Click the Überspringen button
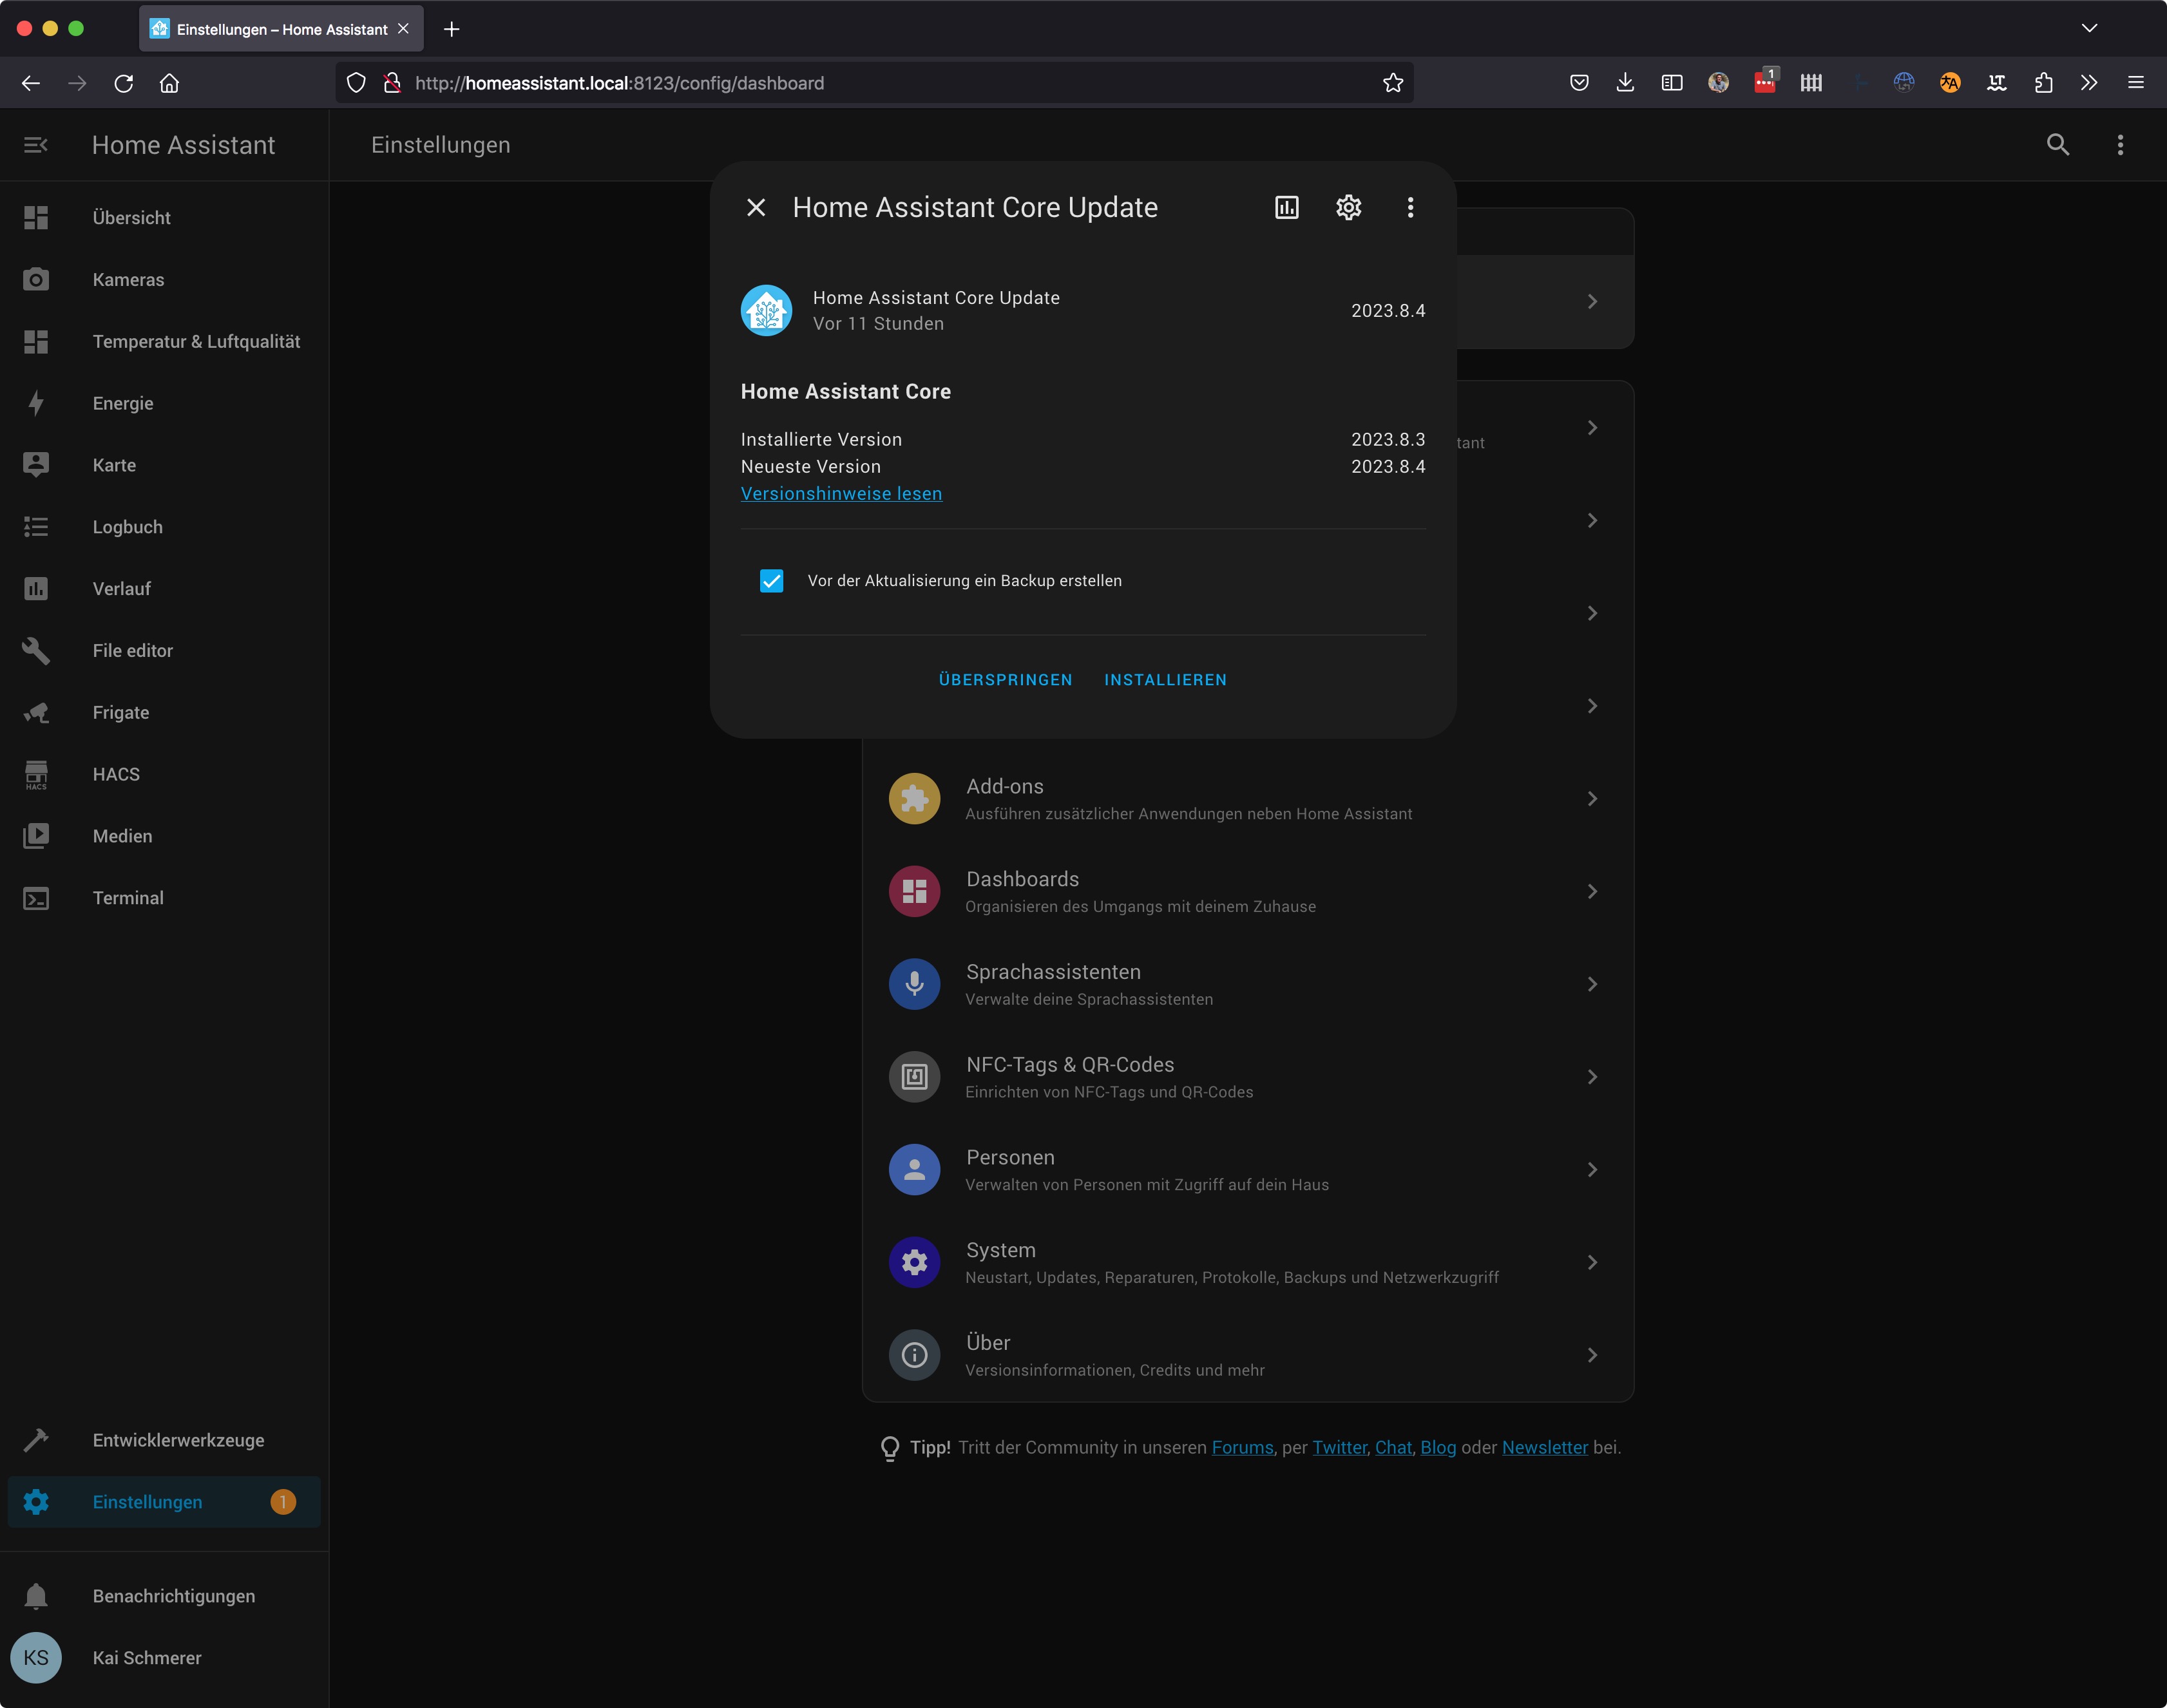2167x1708 pixels. click(x=1005, y=680)
